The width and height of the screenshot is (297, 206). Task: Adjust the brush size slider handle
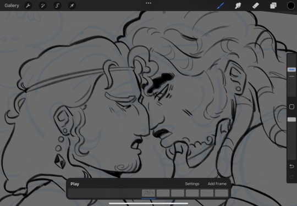(291, 70)
